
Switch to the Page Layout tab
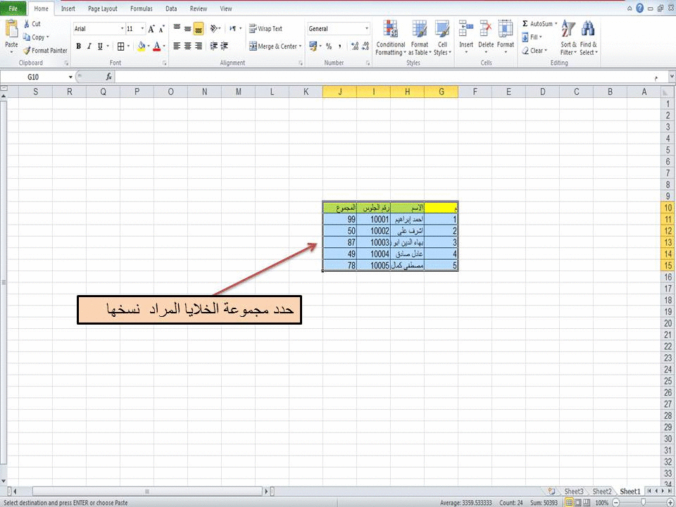(x=103, y=8)
